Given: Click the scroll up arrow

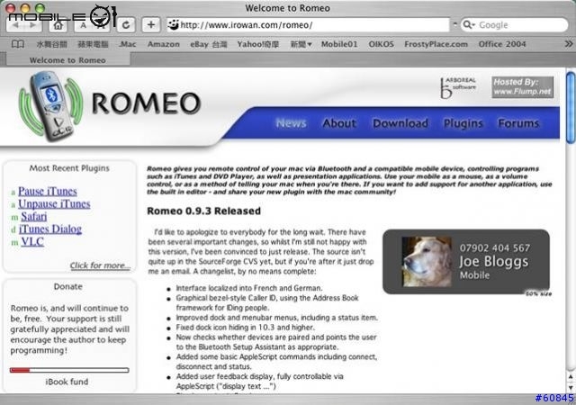Looking at the screenshot, I should click(x=571, y=377).
